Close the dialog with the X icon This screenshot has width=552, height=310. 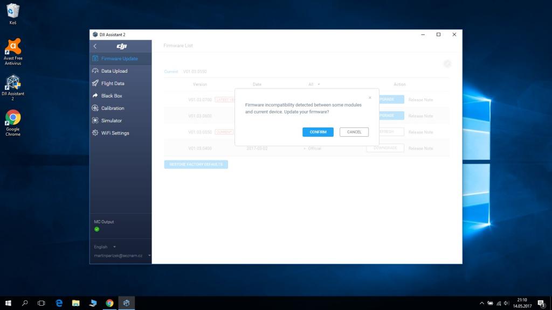(x=370, y=97)
